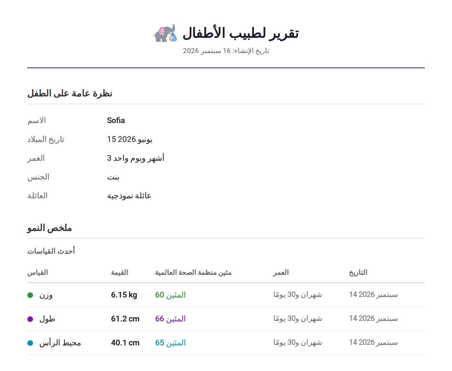Click the "الاسم" field label
Viewport: 452px width, 371px height.
click(36, 121)
